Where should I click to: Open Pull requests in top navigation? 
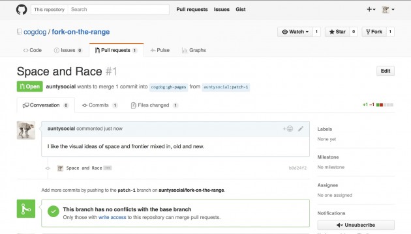(192, 9)
